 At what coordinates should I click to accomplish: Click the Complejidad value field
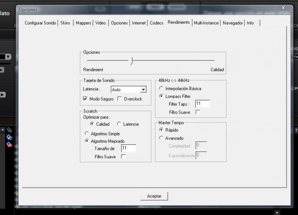pyautogui.click(x=201, y=145)
